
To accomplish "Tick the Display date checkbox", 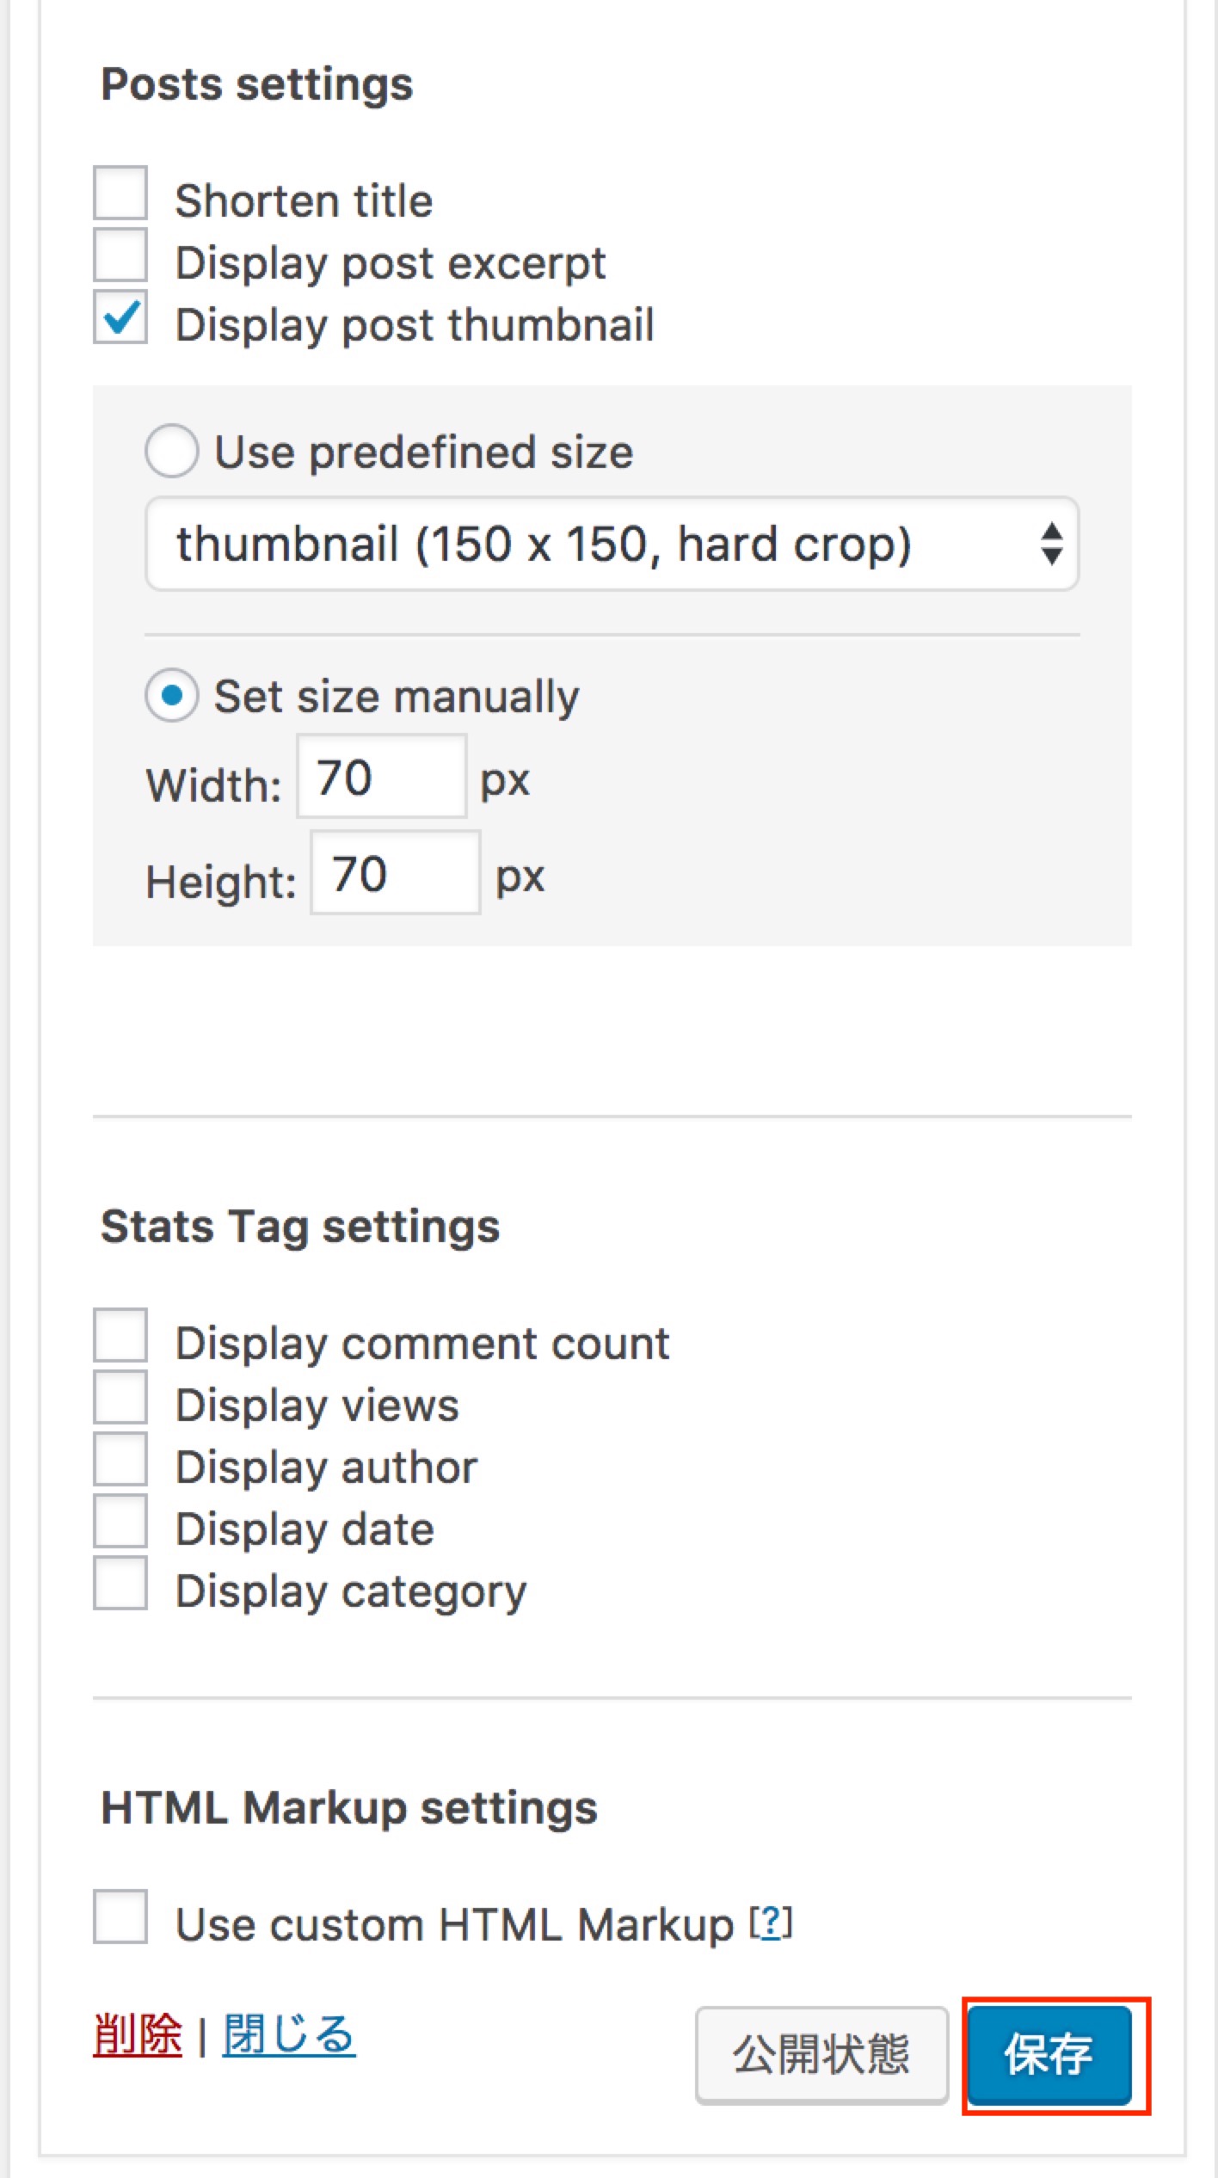I will pos(120,1522).
